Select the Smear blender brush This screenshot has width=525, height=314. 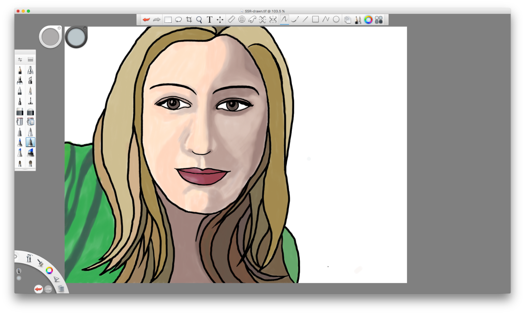(30, 101)
